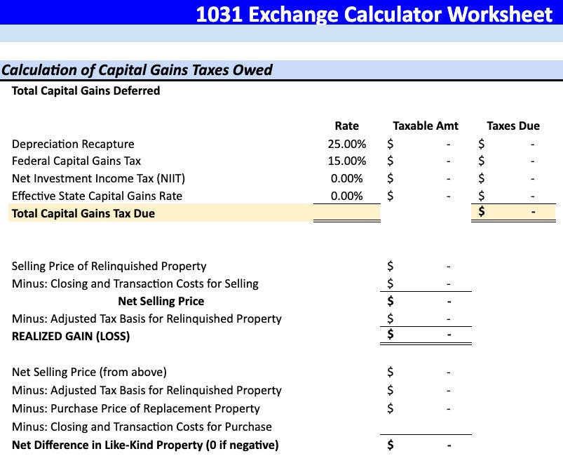The height and width of the screenshot is (456, 563).
Task: Click the Depreciation Recapture Taxes Due cell
Action: point(513,144)
